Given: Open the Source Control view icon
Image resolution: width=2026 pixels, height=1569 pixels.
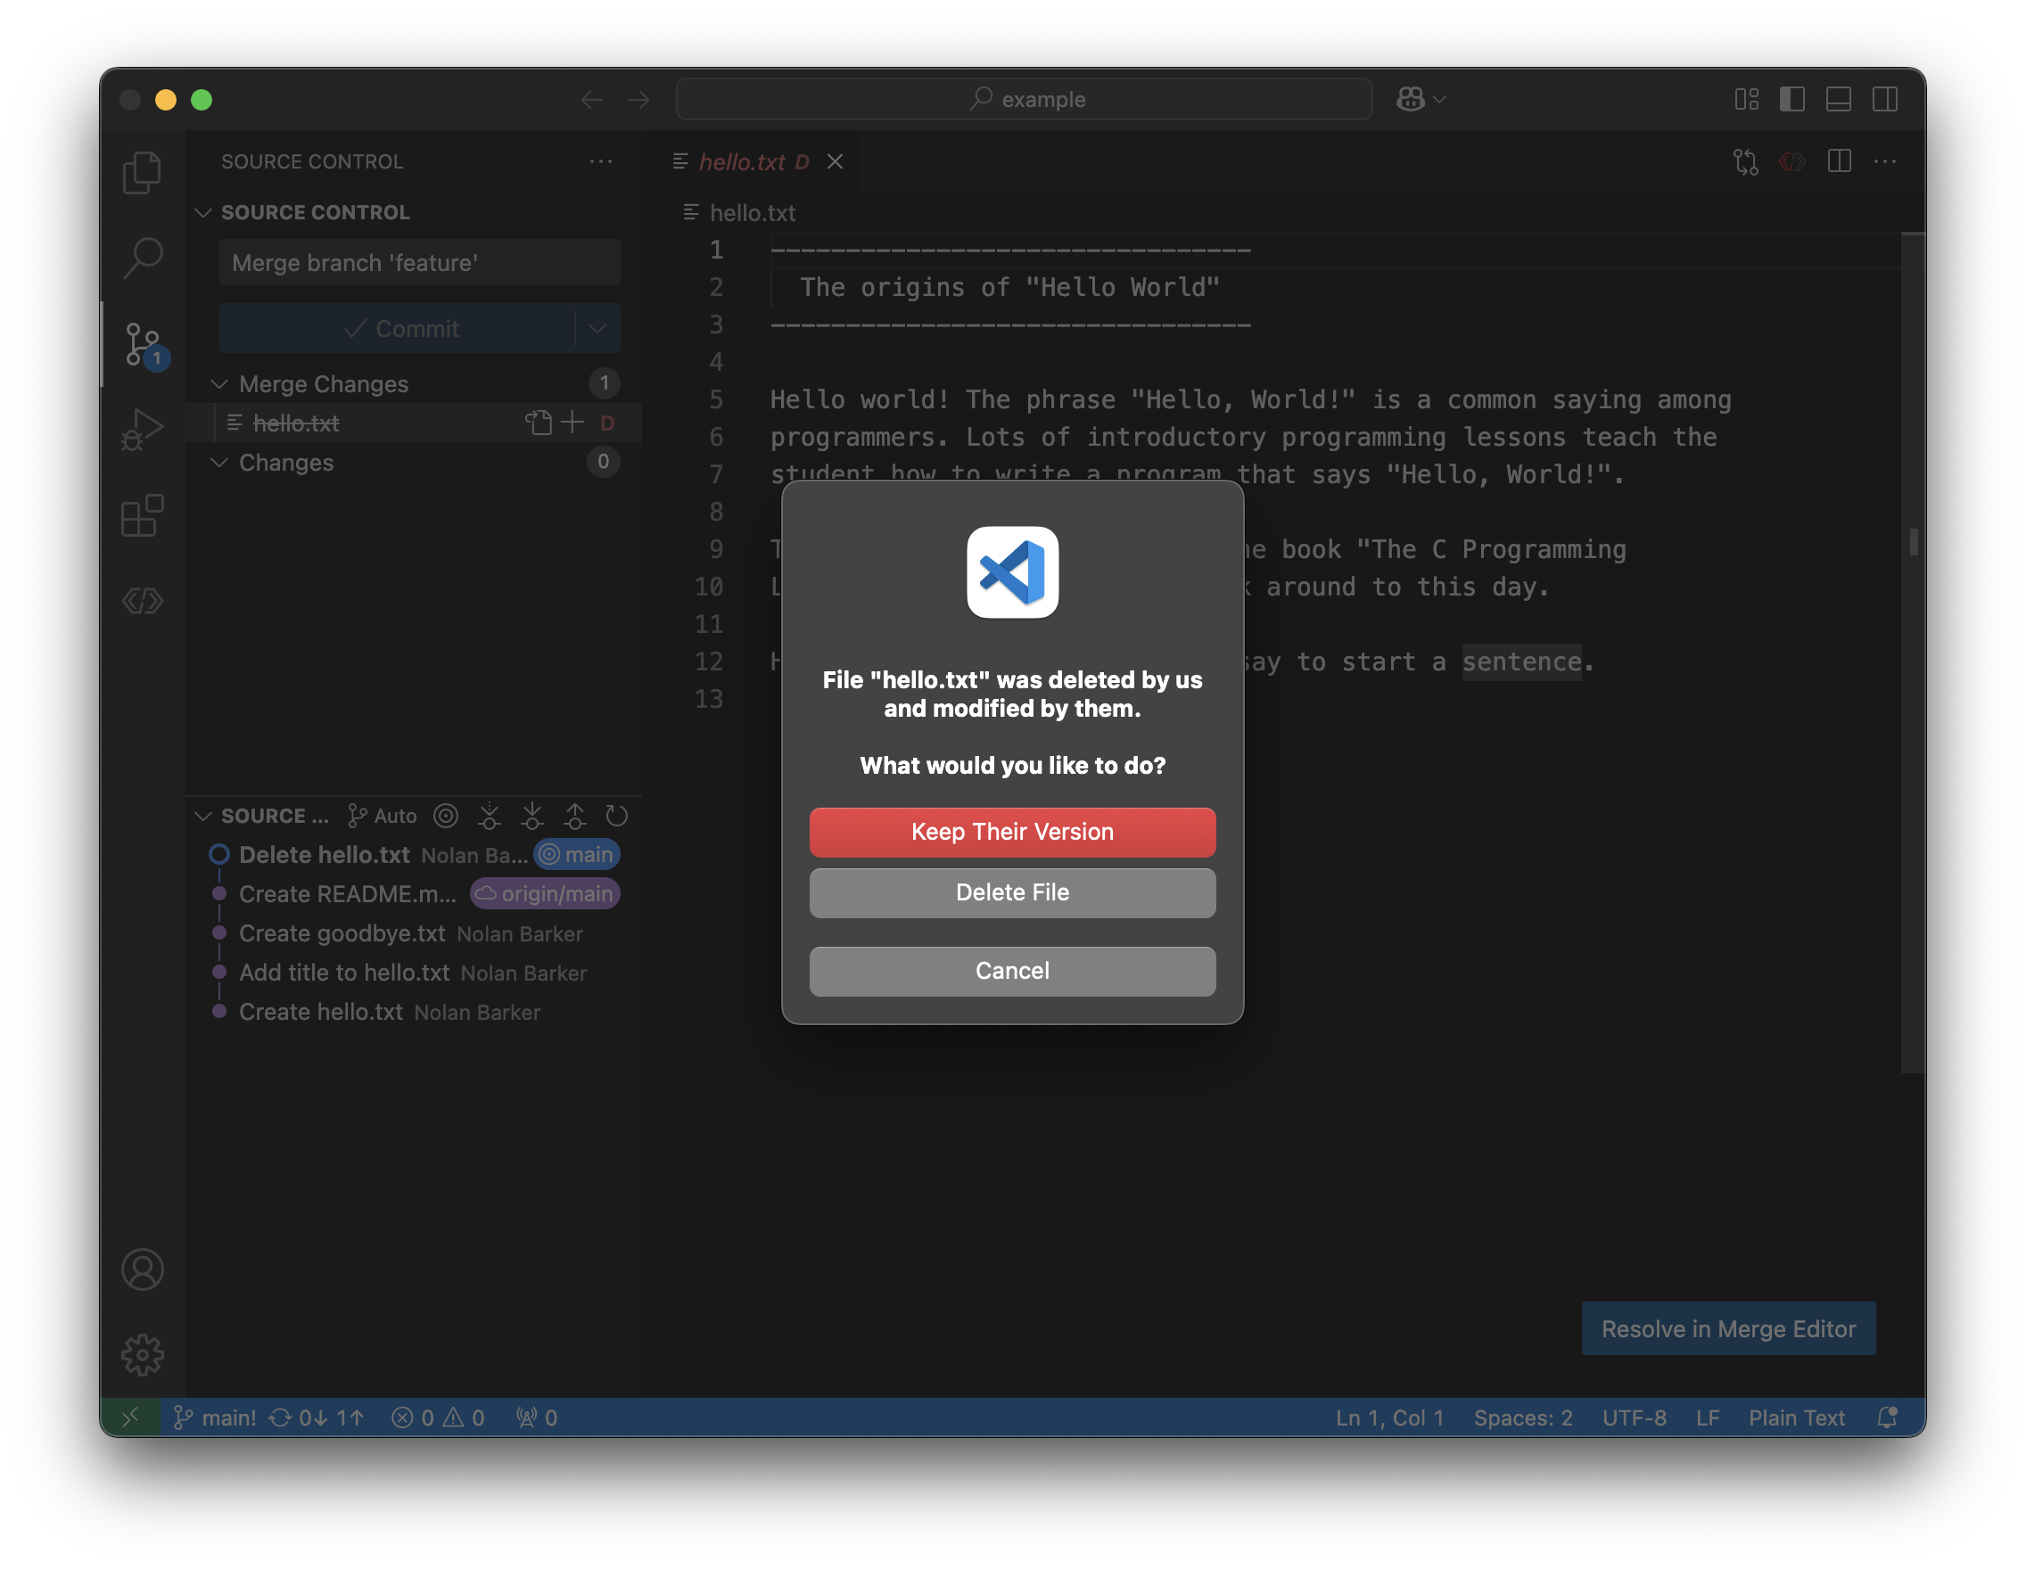Looking at the screenshot, I should [142, 344].
